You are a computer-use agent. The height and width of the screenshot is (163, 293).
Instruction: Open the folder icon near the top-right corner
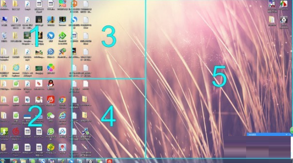point(272,19)
